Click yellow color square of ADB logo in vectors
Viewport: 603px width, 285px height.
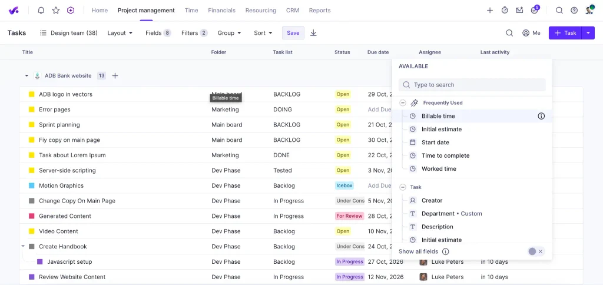click(32, 94)
